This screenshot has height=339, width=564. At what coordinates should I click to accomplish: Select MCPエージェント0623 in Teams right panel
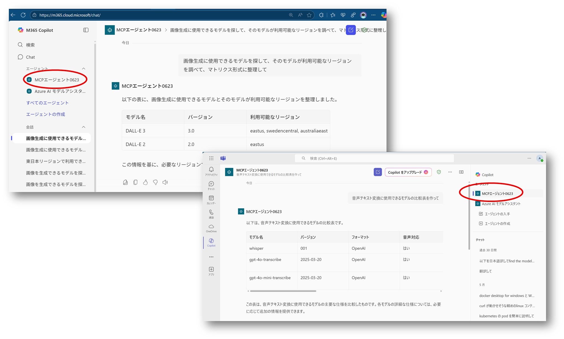(508, 193)
